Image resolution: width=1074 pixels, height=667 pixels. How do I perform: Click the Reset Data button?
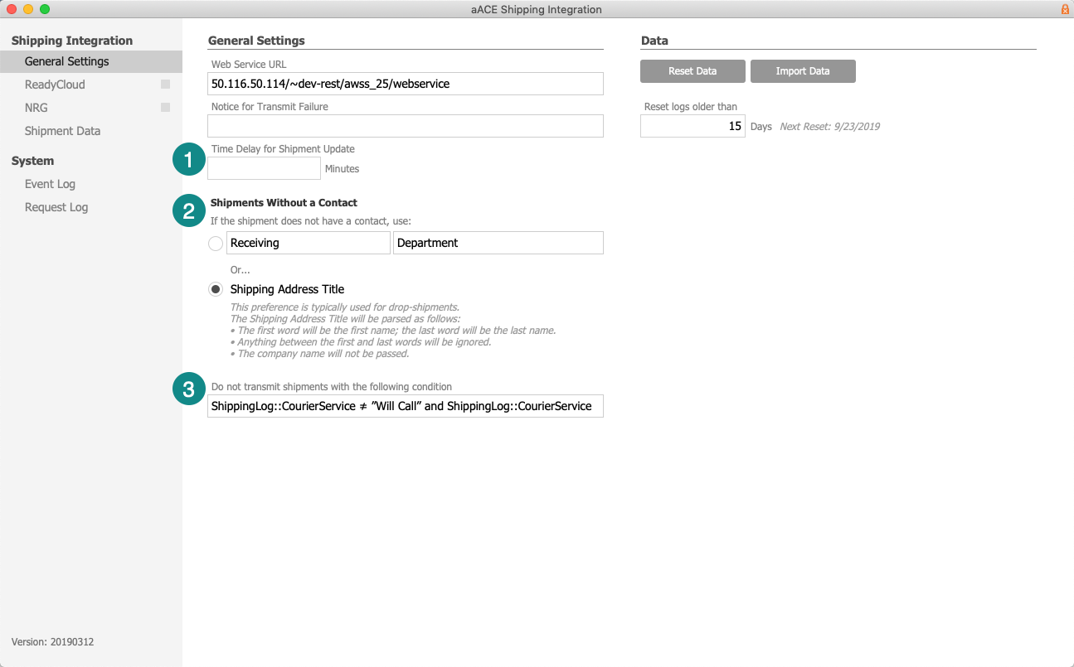[x=693, y=71]
